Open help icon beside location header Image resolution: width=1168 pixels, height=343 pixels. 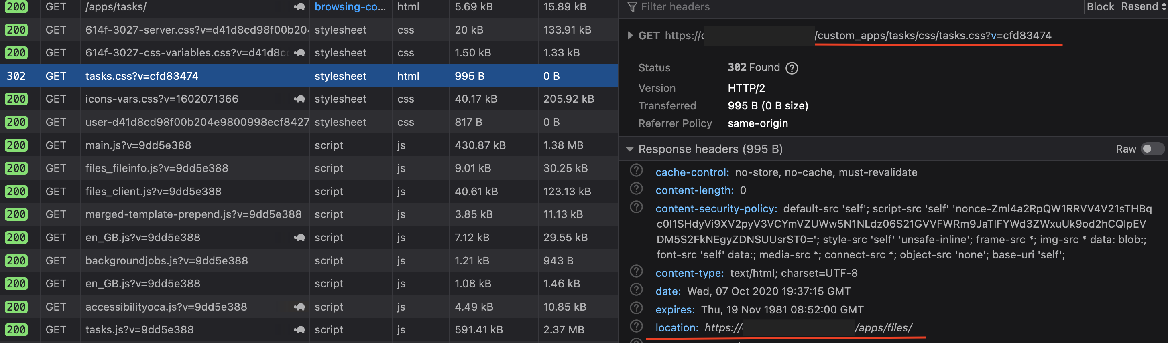click(637, 326)
